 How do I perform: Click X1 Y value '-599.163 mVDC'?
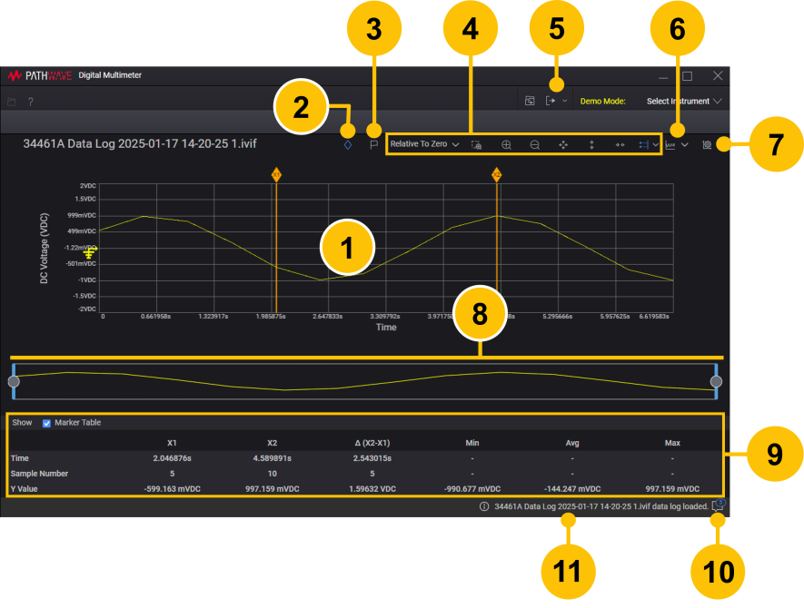click(173, 489)
